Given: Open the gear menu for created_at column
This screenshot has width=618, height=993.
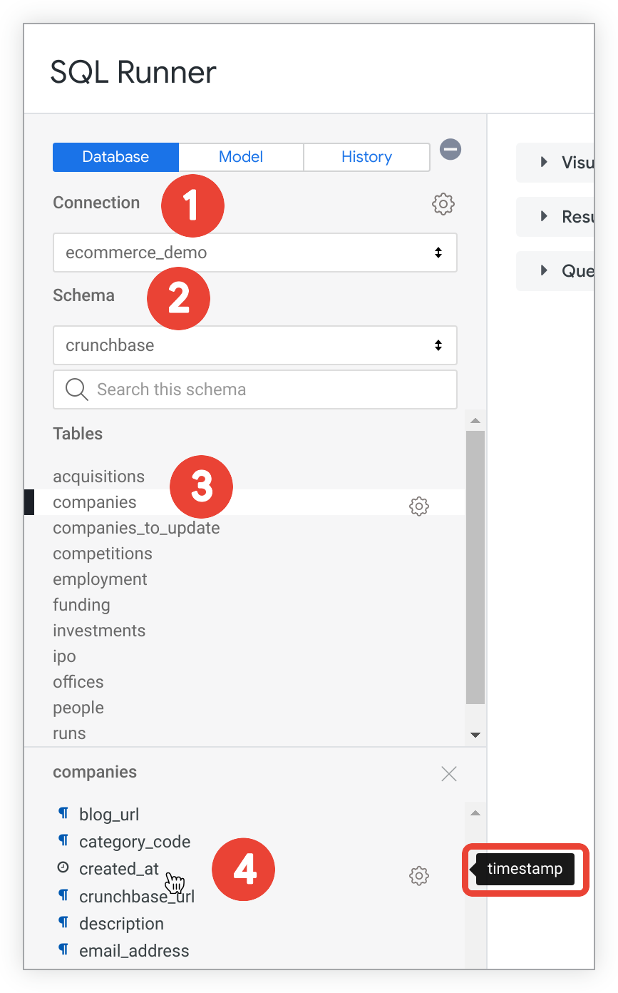Looking at the screenshot, I should point(419,875).
